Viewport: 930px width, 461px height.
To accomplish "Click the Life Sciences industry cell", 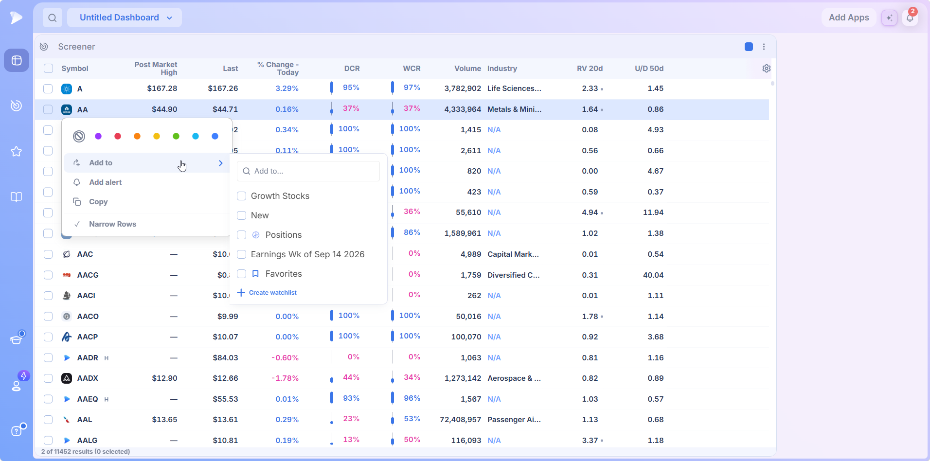I will tap(514, 89).
